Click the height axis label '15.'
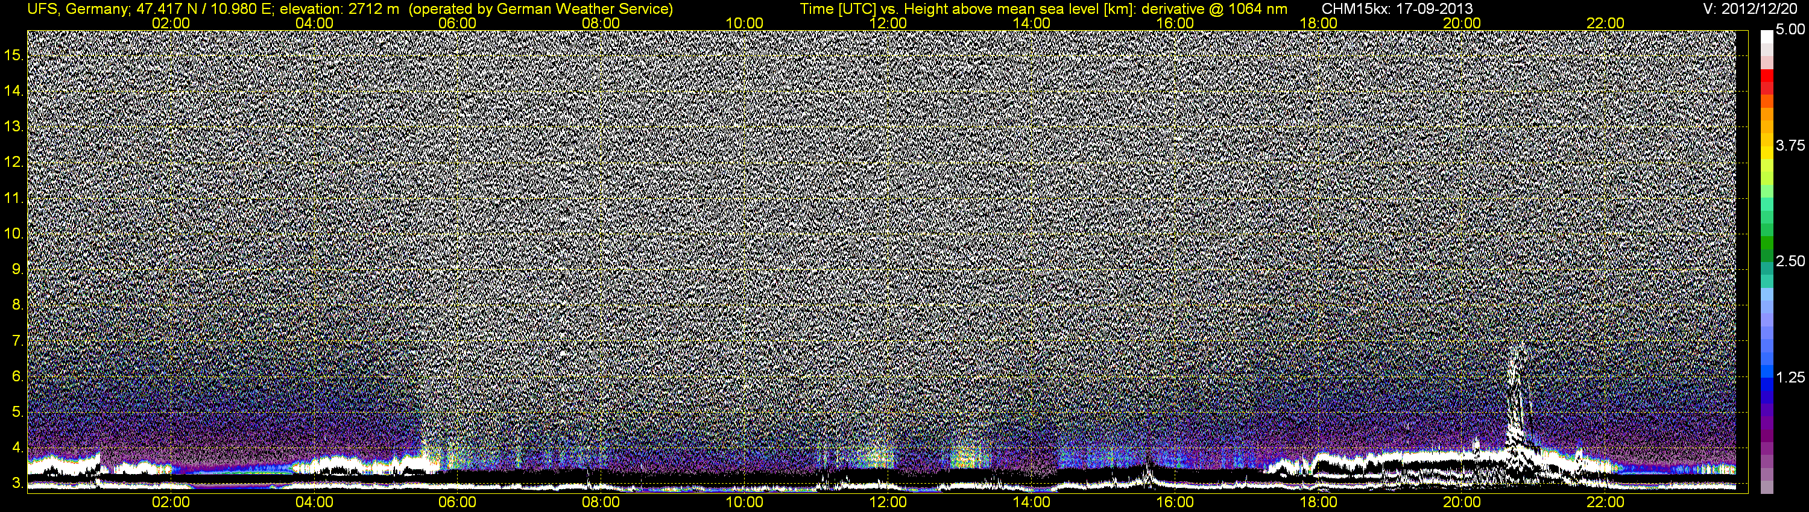 [x=14, y=55]
